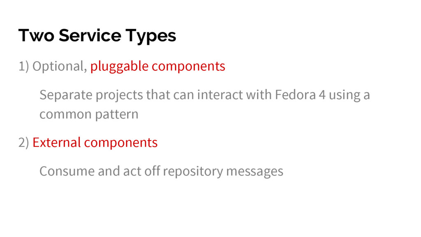Click the '1)' list number
This screenshot has height=237, width=421.
(x=23, y=66)
